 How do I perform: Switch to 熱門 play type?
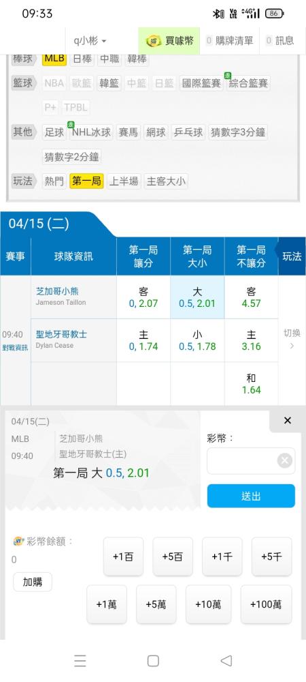54,181
